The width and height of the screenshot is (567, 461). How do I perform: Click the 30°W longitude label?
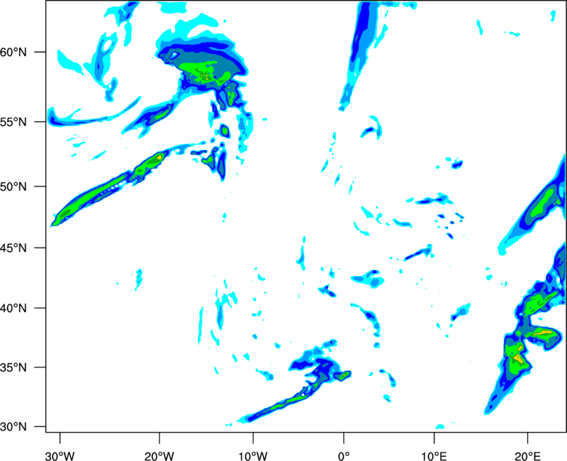point(60,456)
